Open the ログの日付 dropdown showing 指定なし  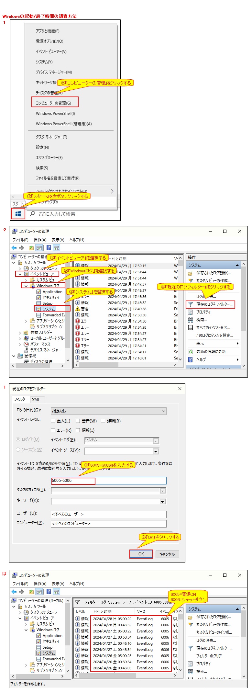(109, 411)
